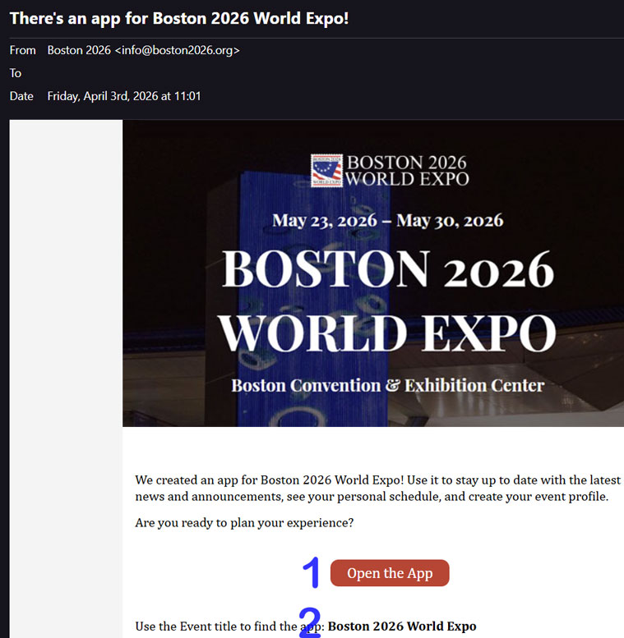Click the 'Are you ready to plan' sentence
The height and width of the screenshot is (638, 624).
pos(244,522)
